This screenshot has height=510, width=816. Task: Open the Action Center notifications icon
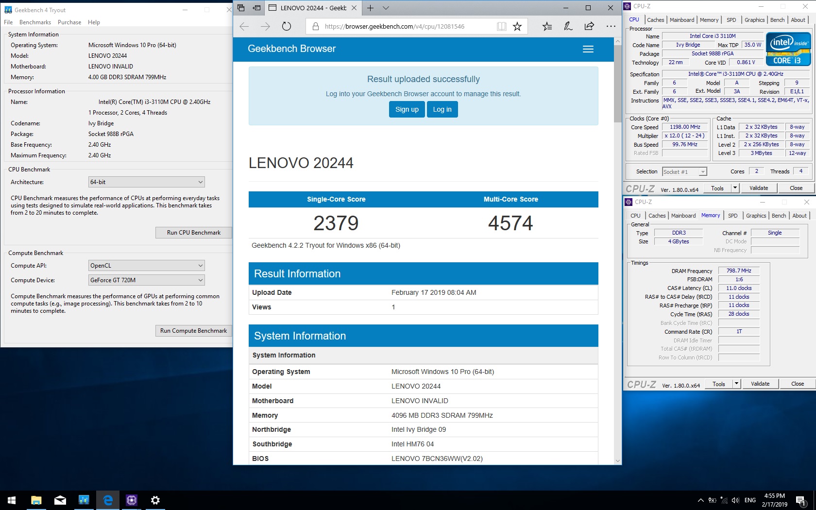[801, 500]
